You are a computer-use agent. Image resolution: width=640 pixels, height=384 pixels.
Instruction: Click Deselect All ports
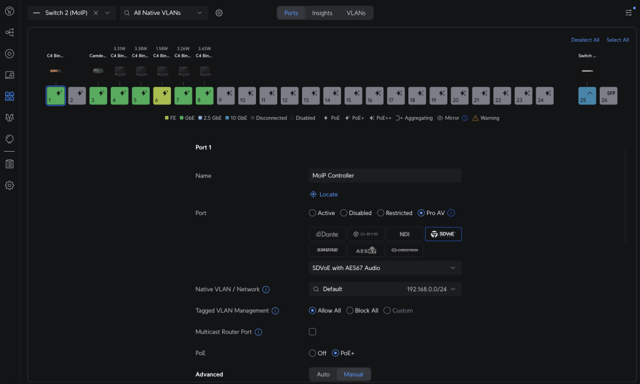(x=585, y=40)
